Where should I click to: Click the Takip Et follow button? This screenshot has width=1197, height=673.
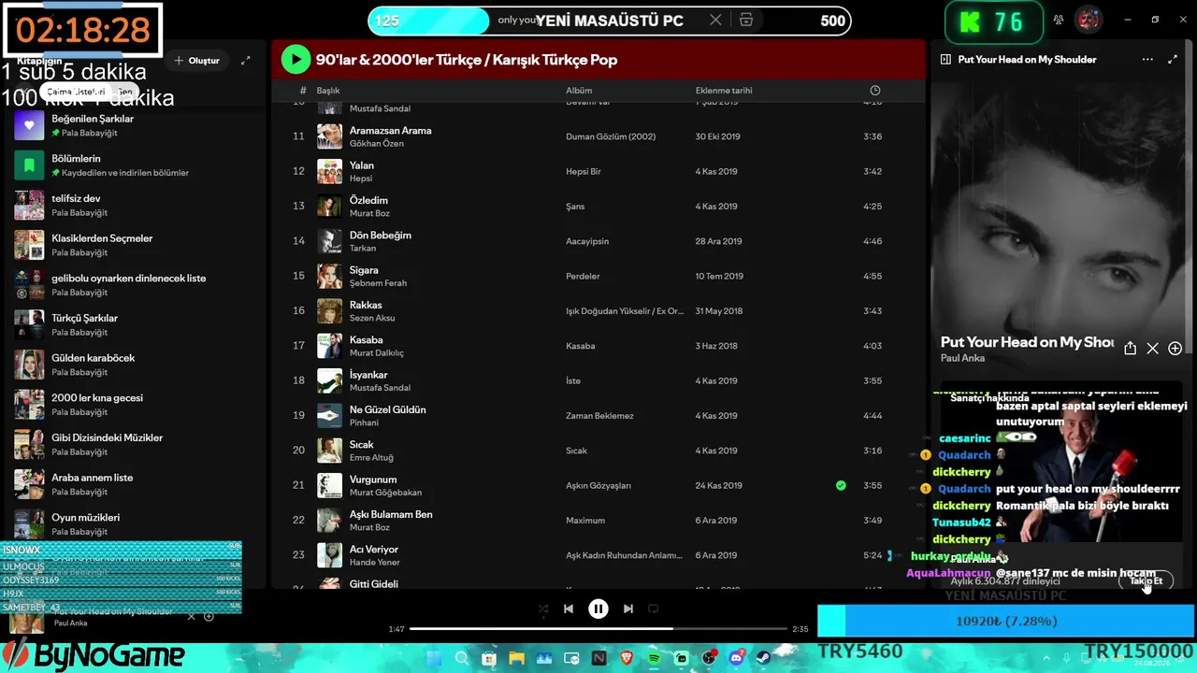(x=1146, y=580)
